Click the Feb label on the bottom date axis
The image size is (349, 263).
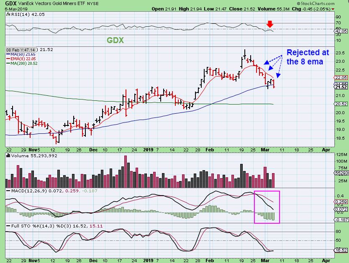(210, 260)
